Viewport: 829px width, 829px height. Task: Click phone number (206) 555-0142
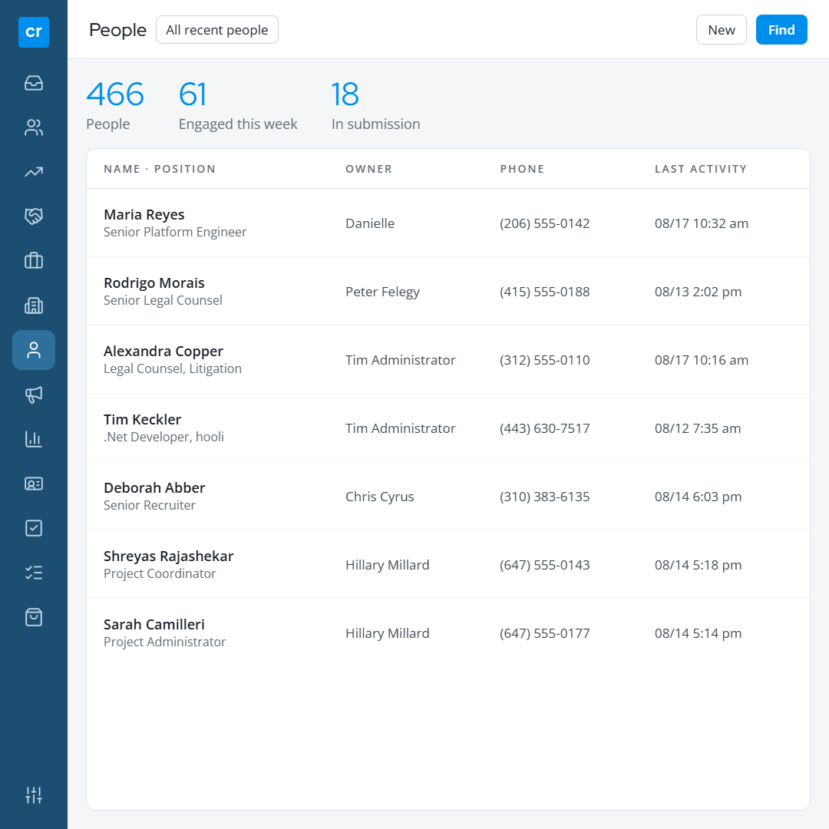(x=544, y=223)
